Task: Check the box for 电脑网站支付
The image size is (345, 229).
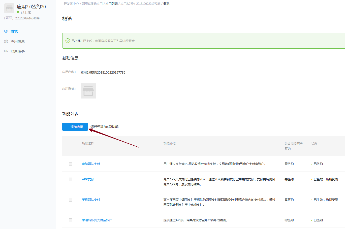Action: (71, 164)
